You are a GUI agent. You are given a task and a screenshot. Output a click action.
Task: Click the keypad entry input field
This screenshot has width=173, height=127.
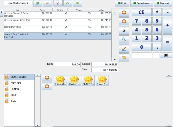pyautogui.click(x=142, y=55)
